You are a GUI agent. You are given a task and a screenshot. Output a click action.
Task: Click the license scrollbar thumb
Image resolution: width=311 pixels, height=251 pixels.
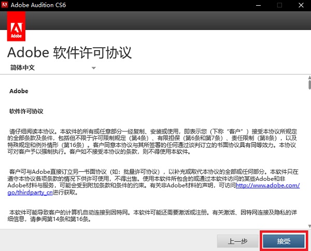(308, 85)
